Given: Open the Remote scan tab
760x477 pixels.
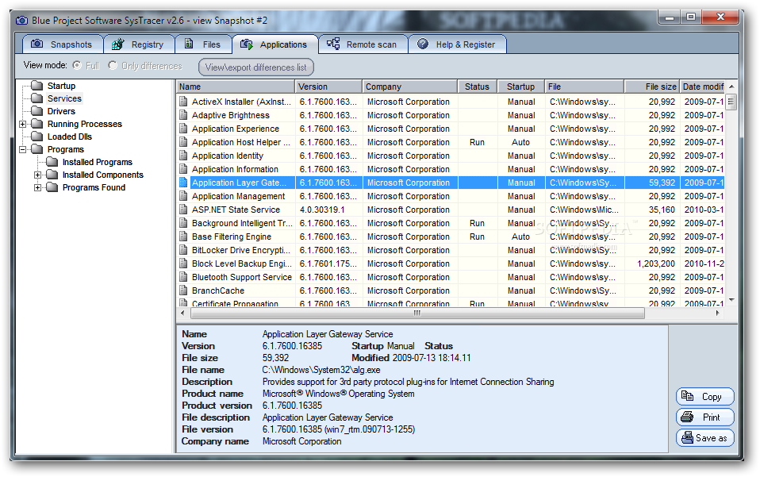Looking at the screenshot, I should tap(363, 44).
